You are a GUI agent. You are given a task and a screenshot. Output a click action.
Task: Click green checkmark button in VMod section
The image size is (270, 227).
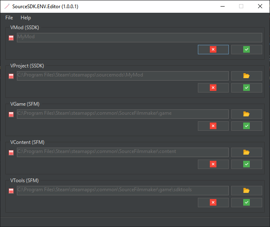(247, 49)
